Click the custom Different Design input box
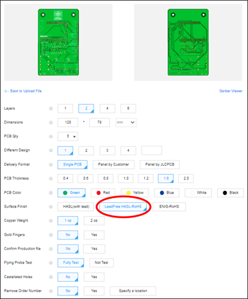The image size is (248, 299). click(x=152, y=151)
